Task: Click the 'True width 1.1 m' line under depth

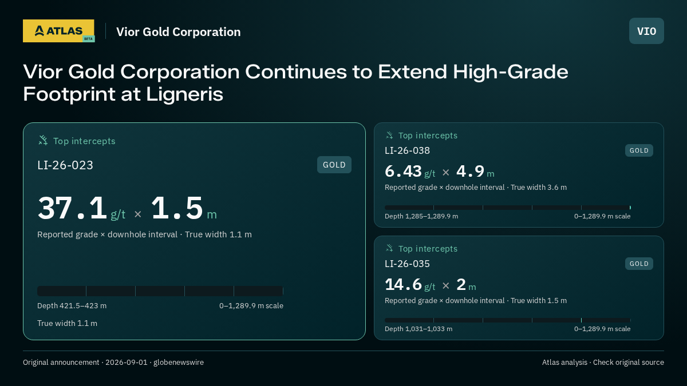Action: 67,323
